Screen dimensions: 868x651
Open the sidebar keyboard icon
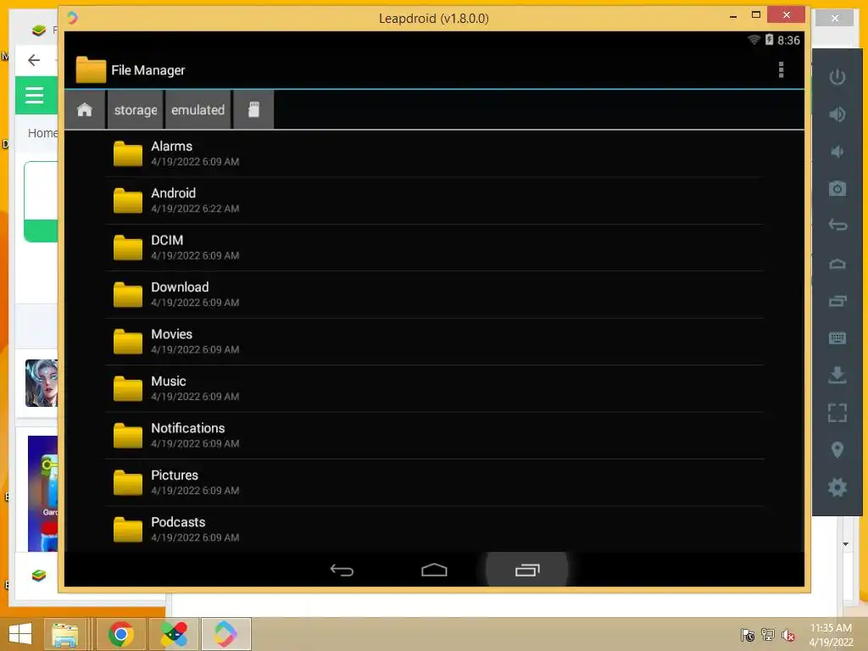pos(837,338)
